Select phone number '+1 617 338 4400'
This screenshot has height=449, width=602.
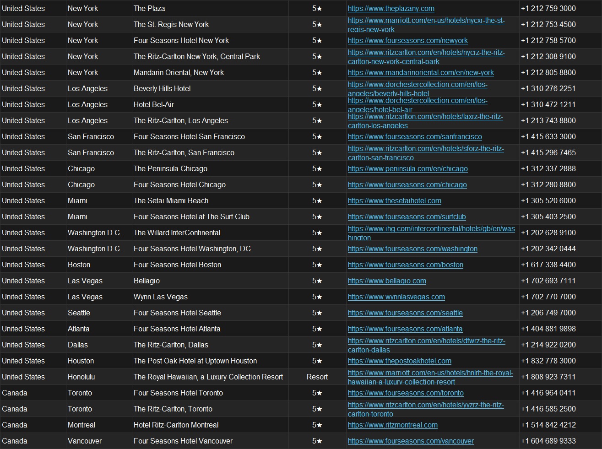click(548, 265)
